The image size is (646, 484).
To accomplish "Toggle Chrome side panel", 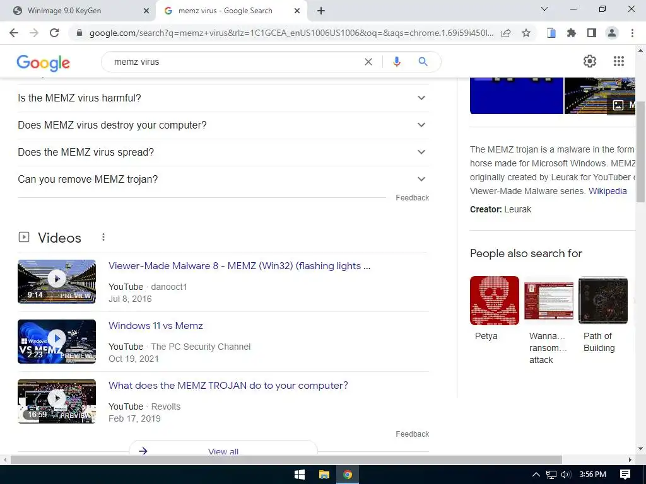I will [592, 33].
